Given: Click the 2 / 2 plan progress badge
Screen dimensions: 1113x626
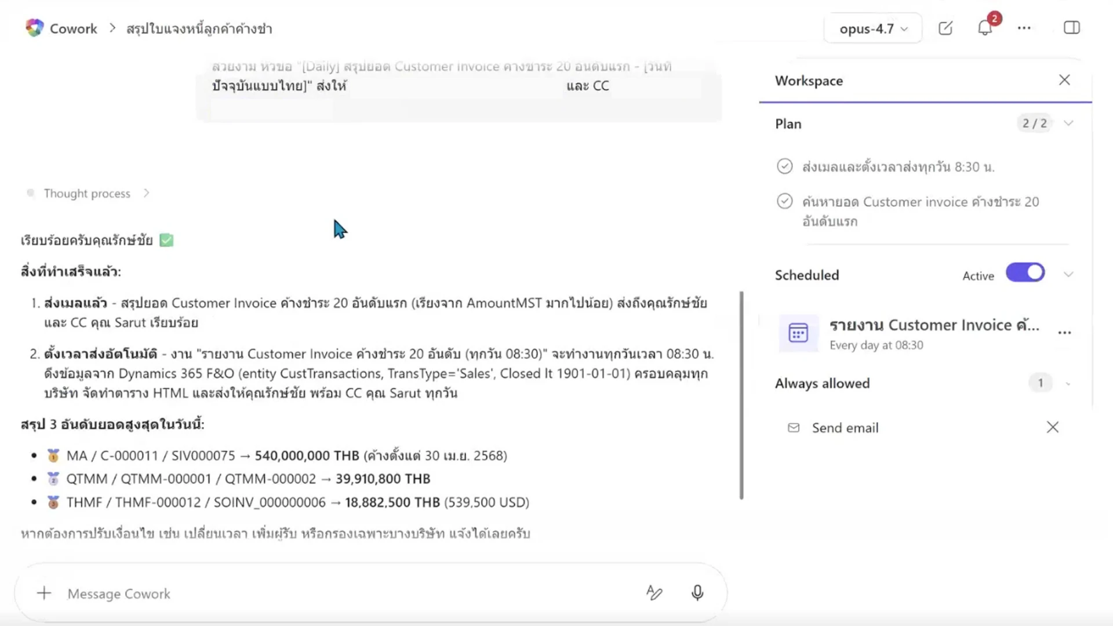Looking at the screenshot, I should pyautogui.click(x=1035, y=123).
